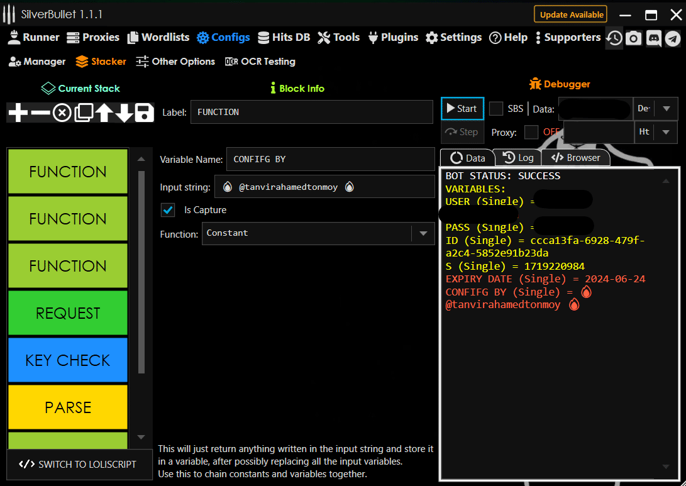Open the Proxies section
The image size is (686, 486).
click(93, 38)
